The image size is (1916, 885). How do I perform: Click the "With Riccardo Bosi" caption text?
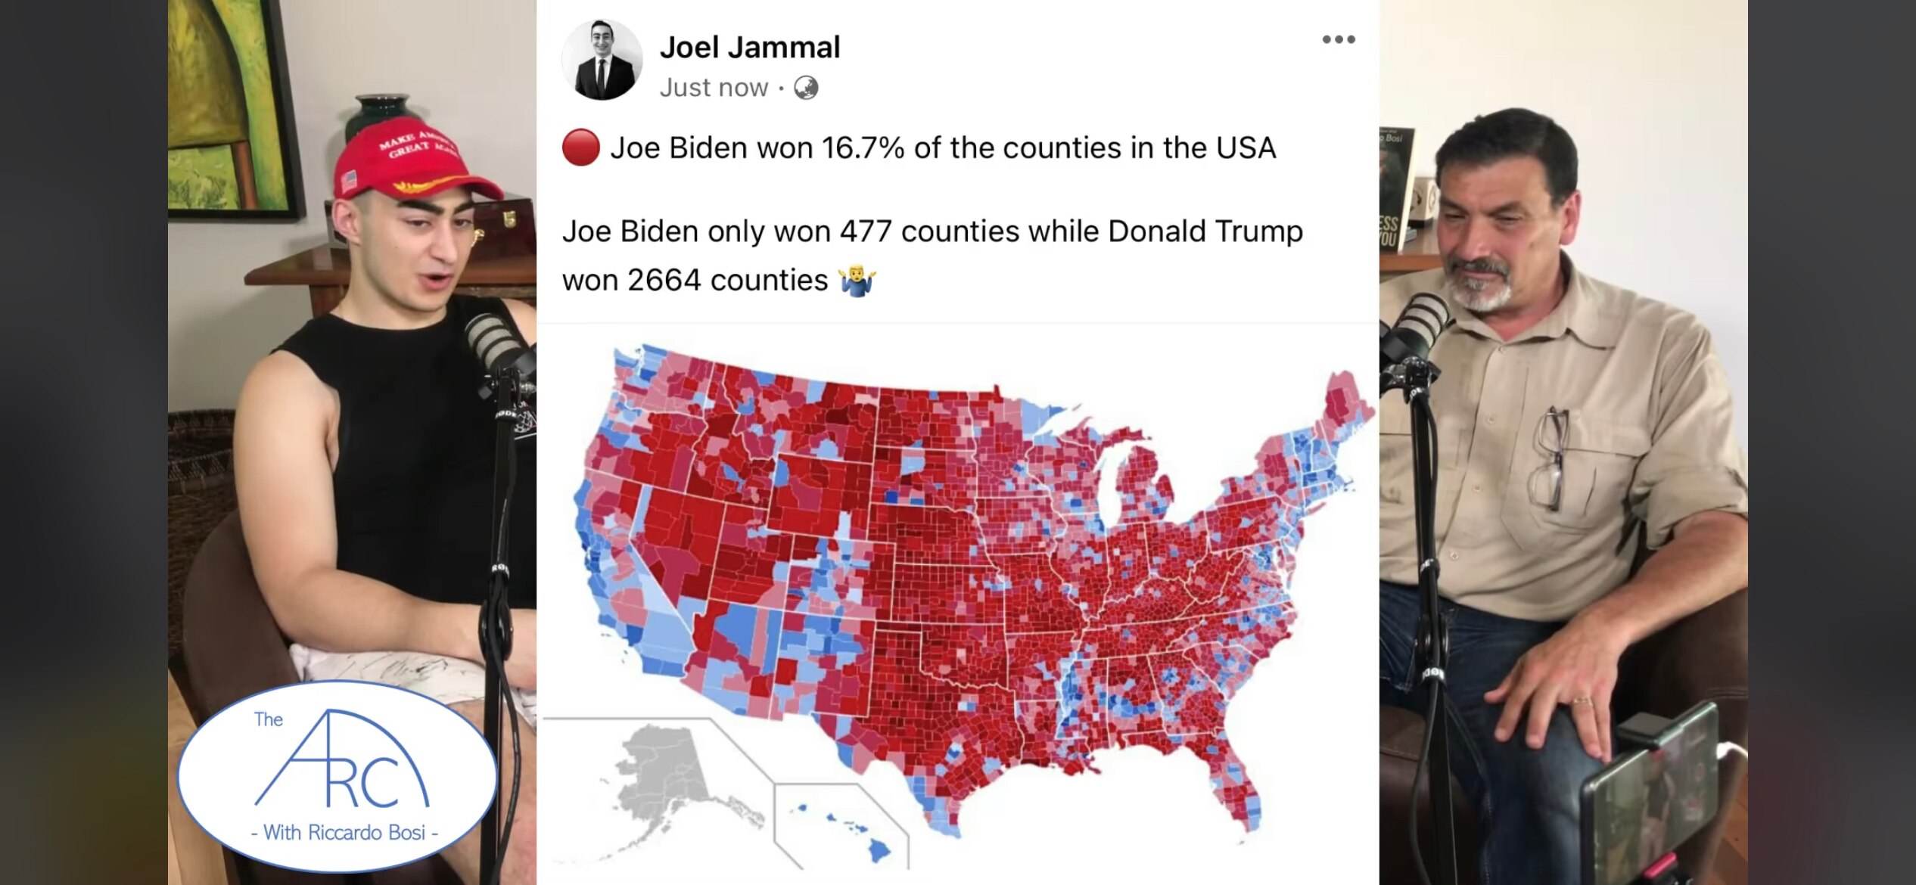tap(344, 833)
